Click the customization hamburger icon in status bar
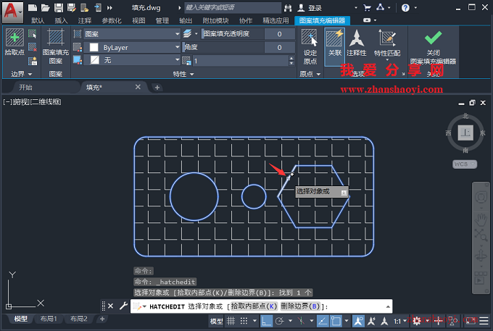Screen dimensions: 493x331 [484, 321]
